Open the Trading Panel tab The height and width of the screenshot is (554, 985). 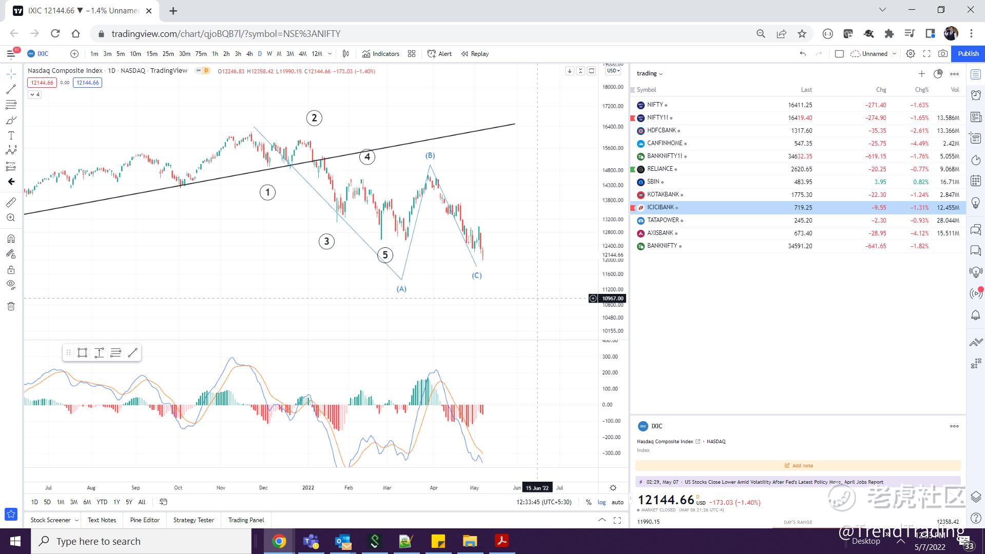246,520
